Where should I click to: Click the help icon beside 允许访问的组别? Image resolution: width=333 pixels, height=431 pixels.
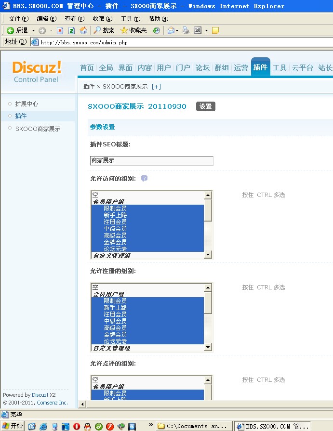click(145, 178)
